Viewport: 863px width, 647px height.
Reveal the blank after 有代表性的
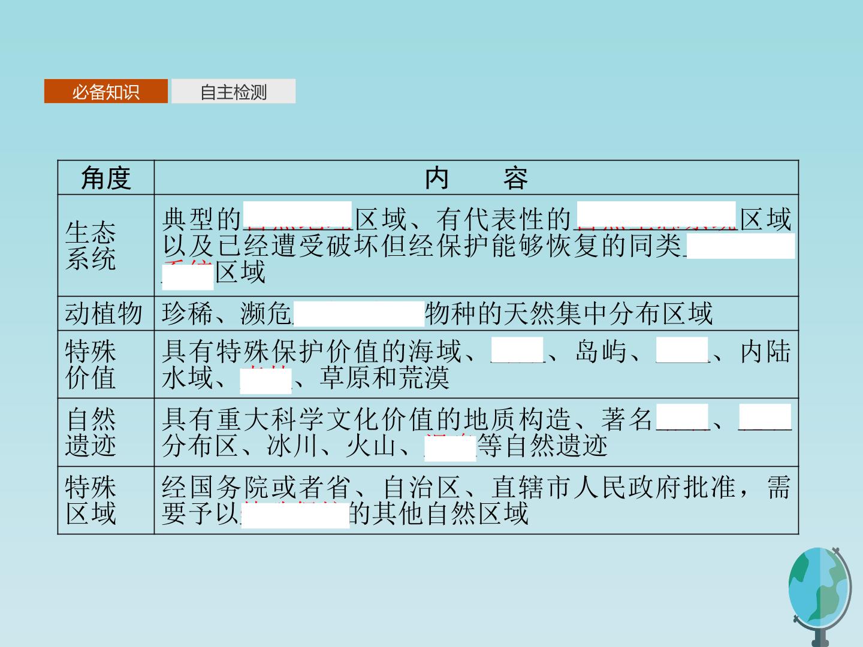(657, 215)
